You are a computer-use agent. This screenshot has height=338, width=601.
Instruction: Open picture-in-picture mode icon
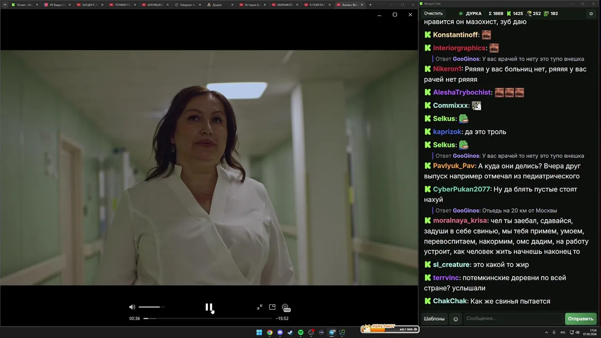point(272,307)
